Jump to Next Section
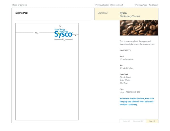The height and width of the screenshot is (131, 170). pyautogui.click(x=116, y=5)
